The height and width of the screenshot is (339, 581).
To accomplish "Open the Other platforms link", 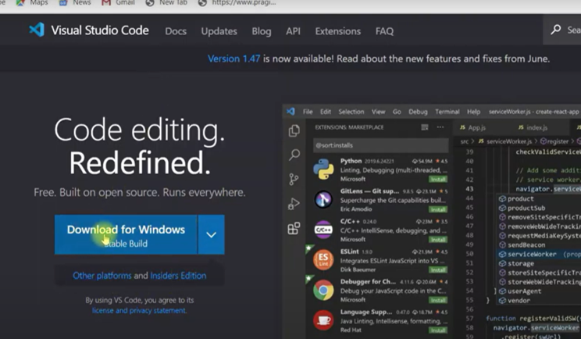I will point(102,276).
